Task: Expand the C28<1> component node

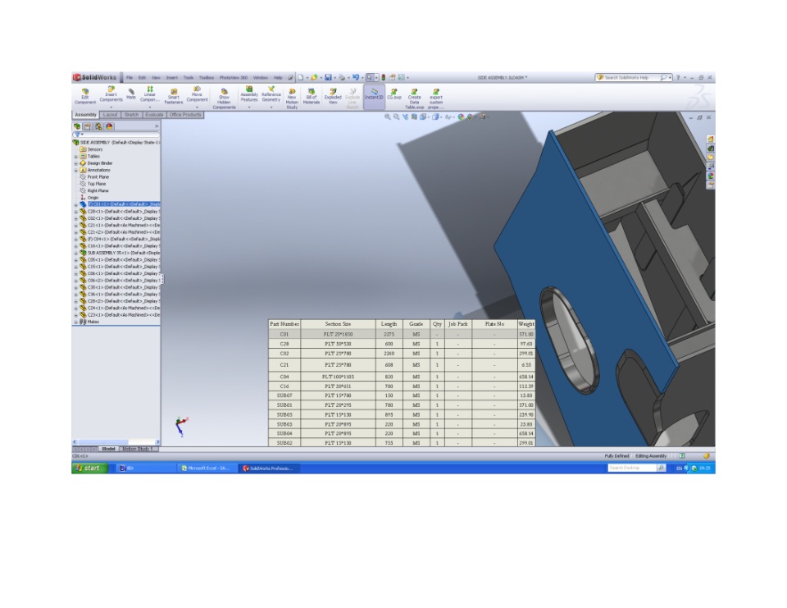Action: click(x=75, y=212)
